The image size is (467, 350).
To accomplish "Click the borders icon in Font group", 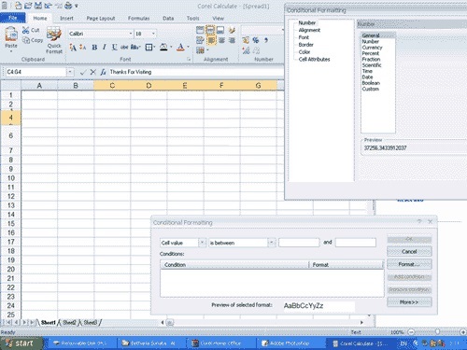I will click(x=149, y=48).
